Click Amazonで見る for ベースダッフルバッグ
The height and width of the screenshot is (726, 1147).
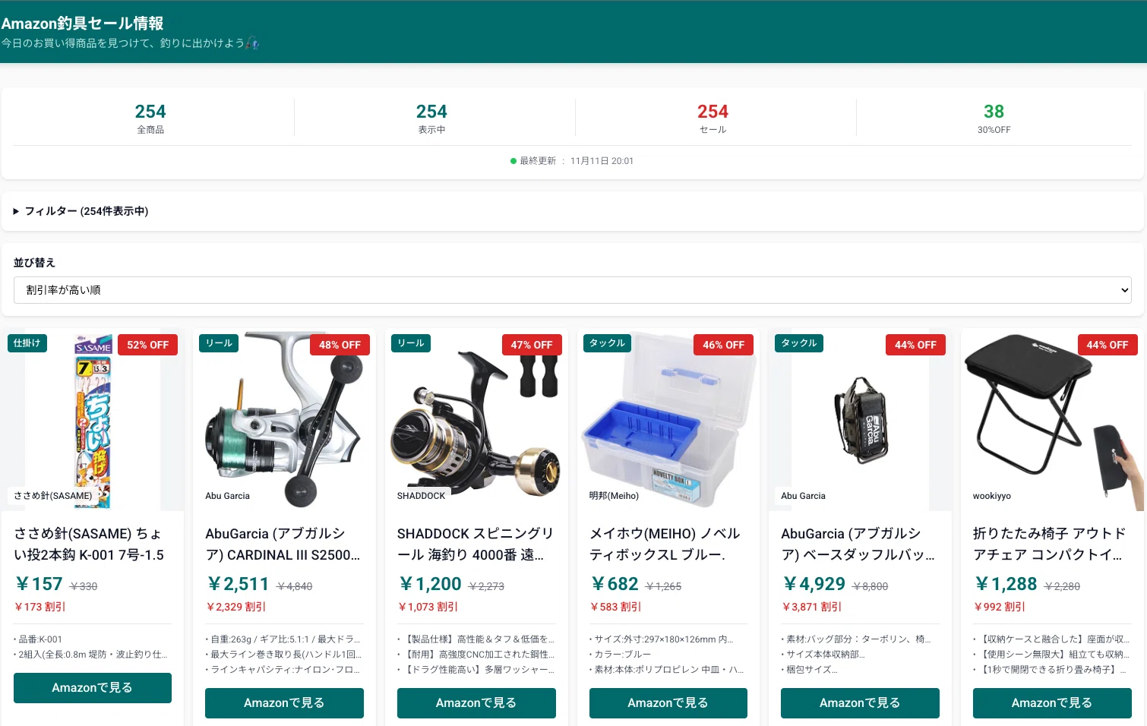(x=860, y=703)
